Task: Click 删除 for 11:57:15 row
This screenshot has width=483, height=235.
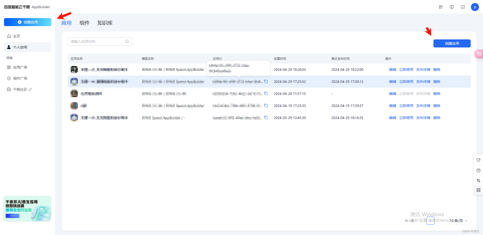Action: tap(437, 94)
